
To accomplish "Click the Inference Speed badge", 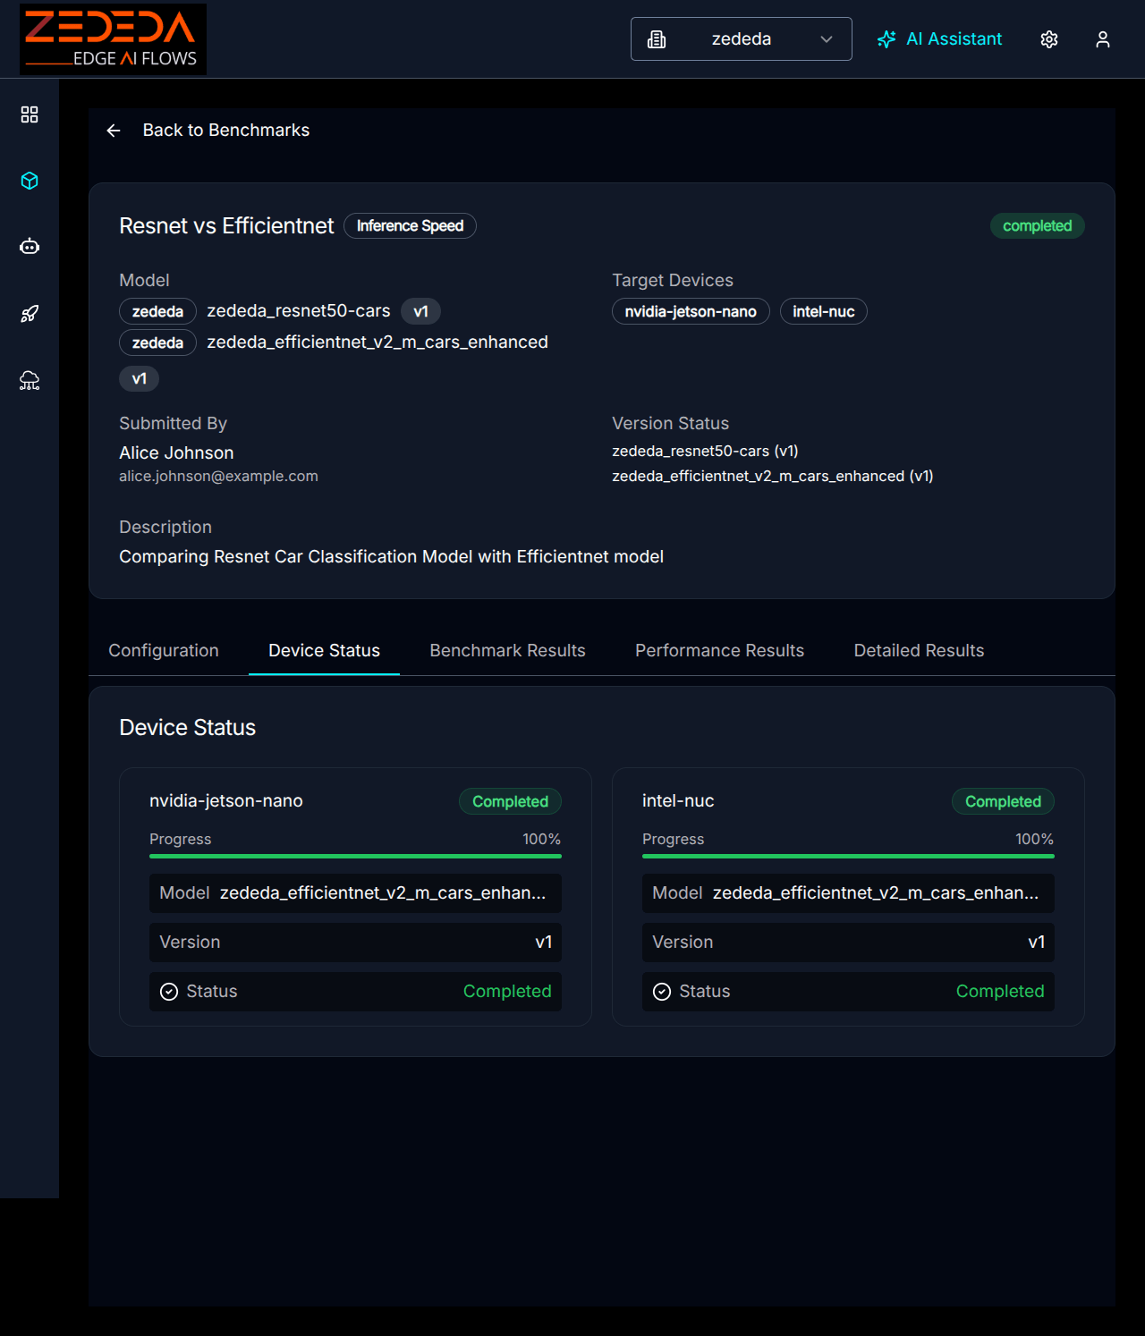I will point(410,226).
